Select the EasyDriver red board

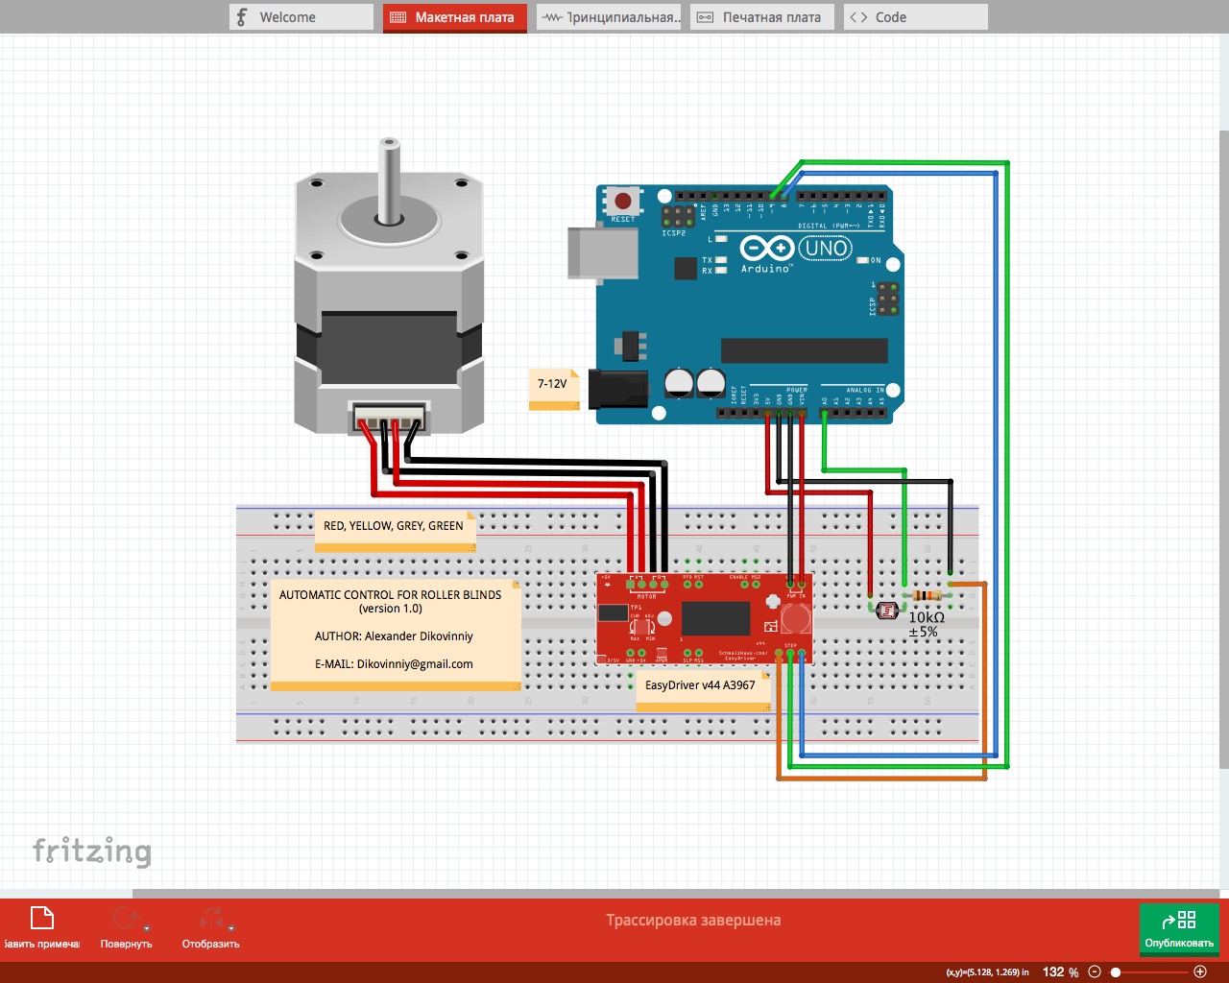[730, 619]
